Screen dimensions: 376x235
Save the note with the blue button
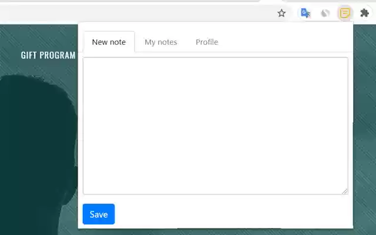[x=99, y=214]
